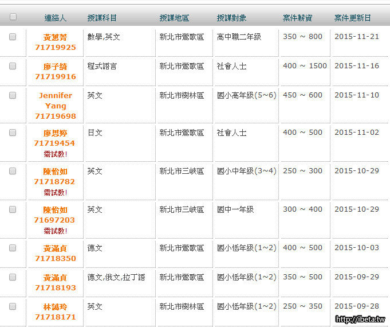The image size is (390, 327).
Task: Open the contact link for case 71719925
Action: [x=55, y=42]
